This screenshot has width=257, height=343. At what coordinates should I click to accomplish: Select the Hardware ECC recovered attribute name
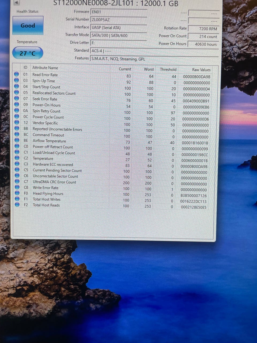[x=53, y=164]
